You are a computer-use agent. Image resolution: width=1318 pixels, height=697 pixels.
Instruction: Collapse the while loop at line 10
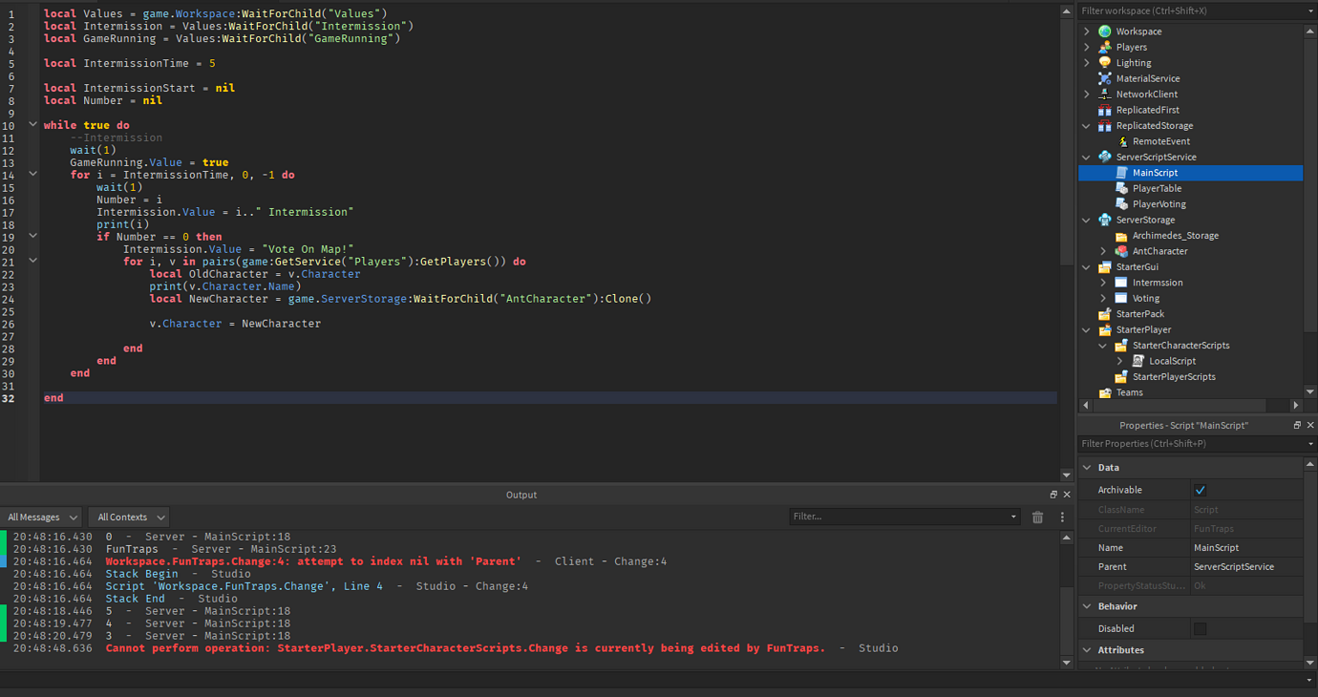click(x=33, y=124)
